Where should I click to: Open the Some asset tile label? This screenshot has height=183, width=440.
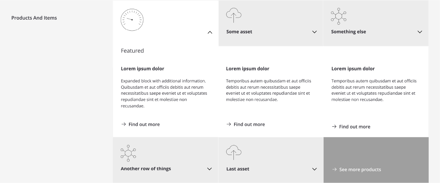coord(239,32)
